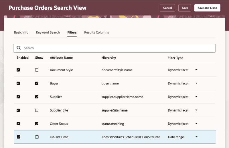This screenshot has height=148, width=229.
Task: Click status.meaning hierarchy cell
Action: 113,124
